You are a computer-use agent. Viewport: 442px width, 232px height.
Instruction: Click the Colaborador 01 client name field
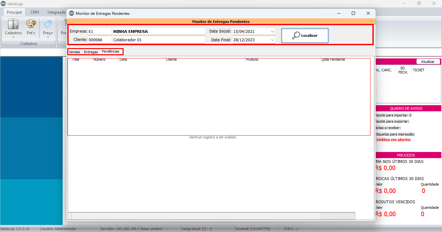(159, 40)
